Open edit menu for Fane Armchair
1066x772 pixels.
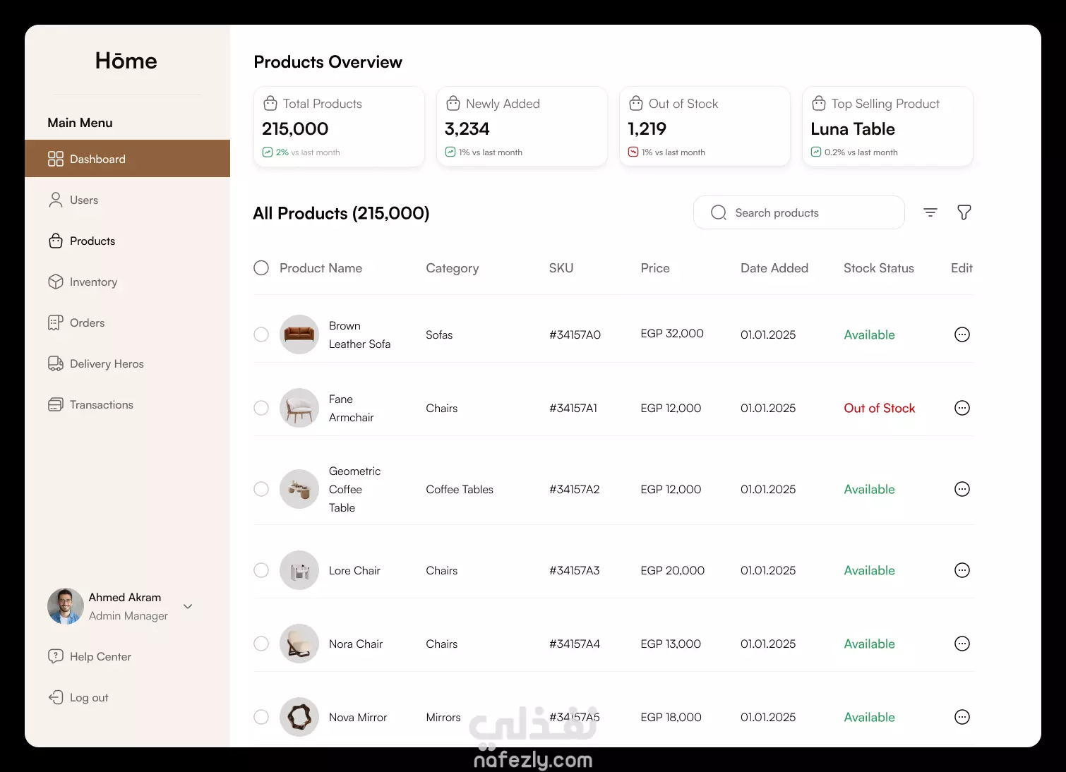(962, 408)
